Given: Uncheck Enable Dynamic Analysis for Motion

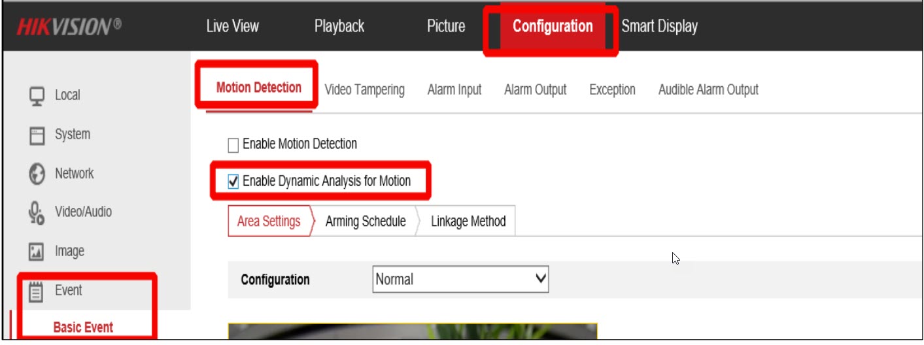Looking at the screenshot, I should click(x=233, y=182).
